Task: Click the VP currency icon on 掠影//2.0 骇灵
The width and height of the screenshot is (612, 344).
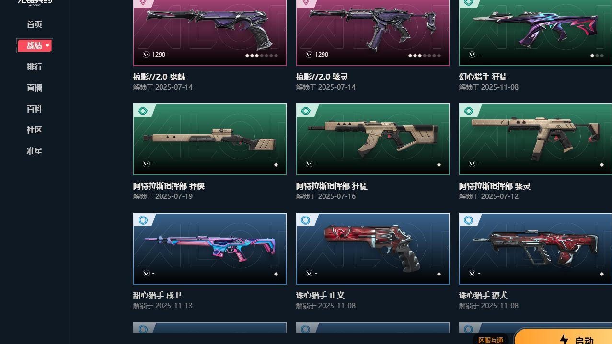Action: coord(309,55)
